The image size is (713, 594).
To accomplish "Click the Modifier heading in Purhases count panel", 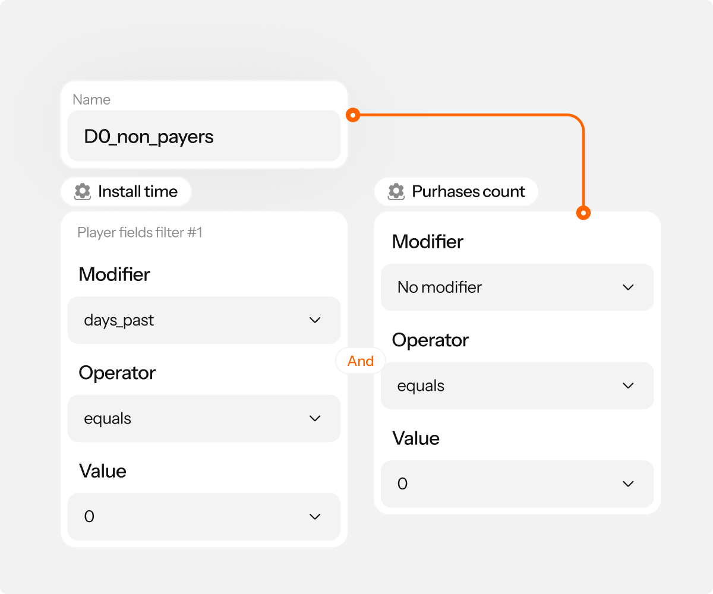I will [x=428, y=242].
